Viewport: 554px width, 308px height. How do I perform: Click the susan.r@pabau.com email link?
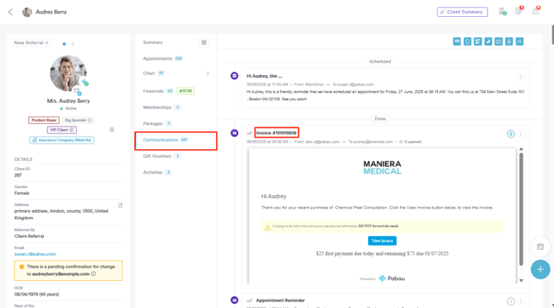click(x=35, y=254)
